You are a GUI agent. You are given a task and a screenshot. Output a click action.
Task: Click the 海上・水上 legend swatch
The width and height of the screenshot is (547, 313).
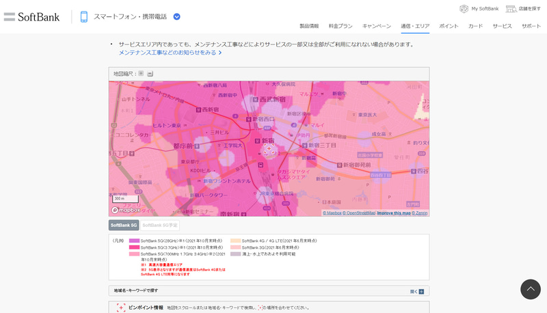[x=235, y=254]
